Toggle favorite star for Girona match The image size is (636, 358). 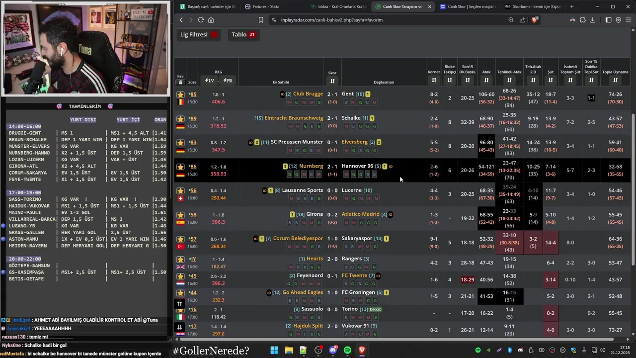pos(180,215)
